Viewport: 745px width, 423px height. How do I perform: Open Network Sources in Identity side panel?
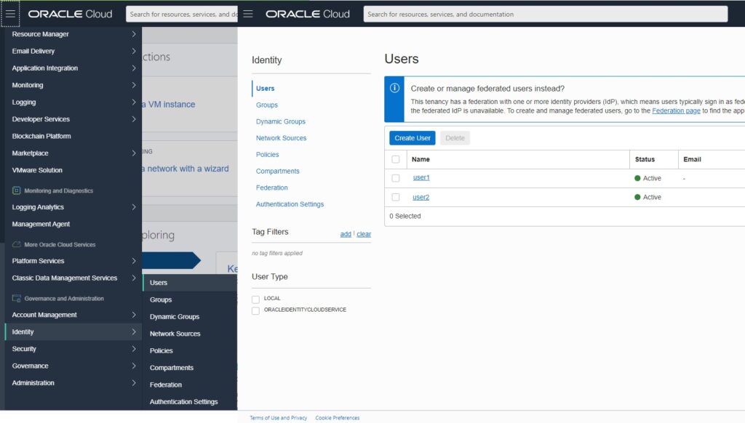coord(282,138)
